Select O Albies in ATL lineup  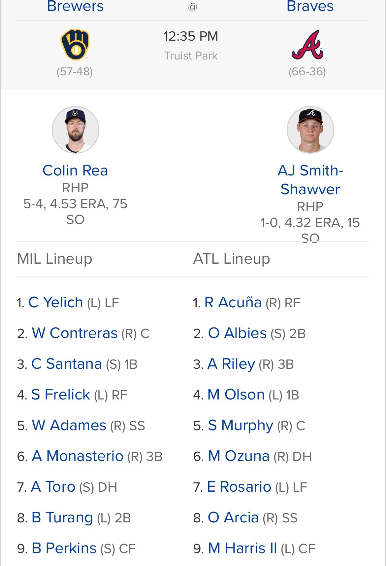tap(237, 333)
